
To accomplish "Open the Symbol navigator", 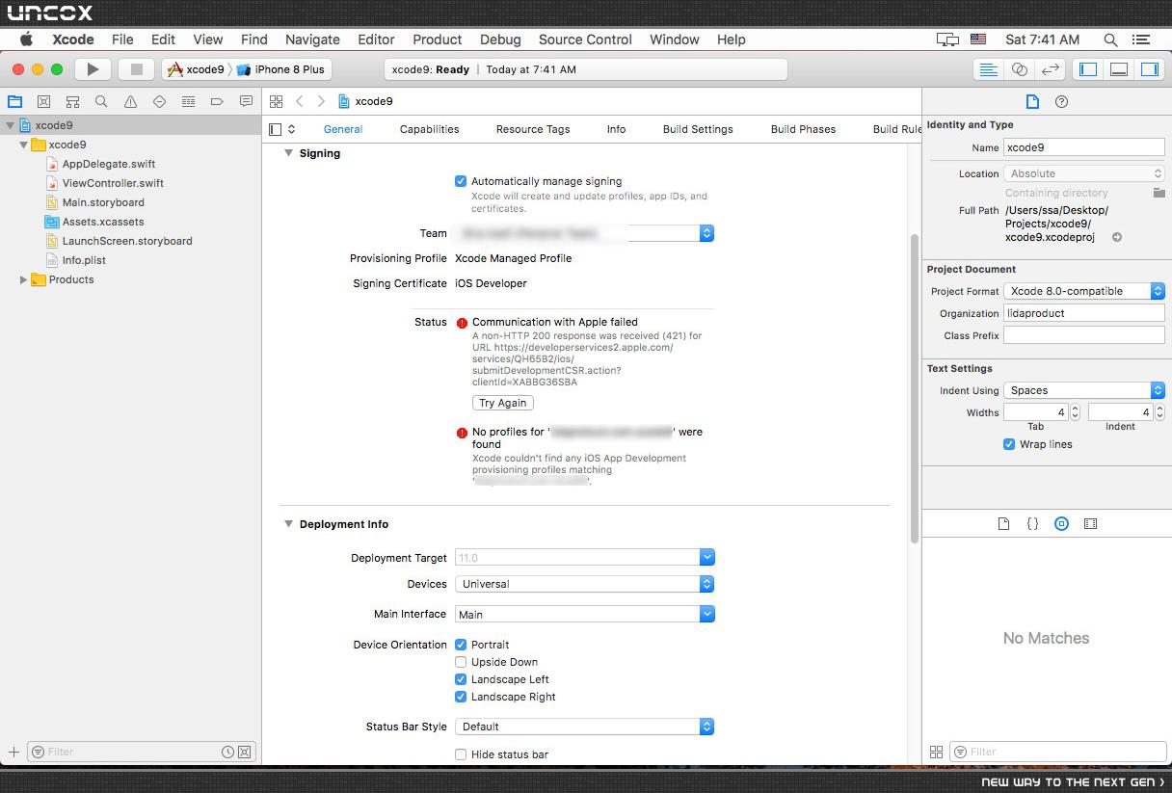I will coord(72,101).
